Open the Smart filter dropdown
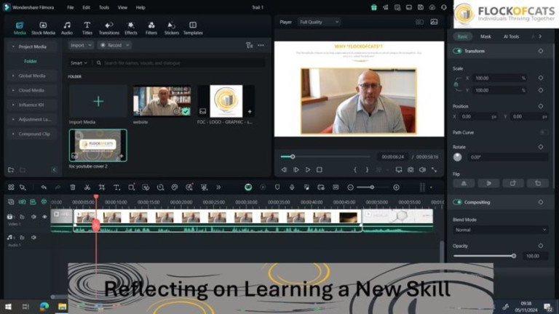 coord(79,63)
